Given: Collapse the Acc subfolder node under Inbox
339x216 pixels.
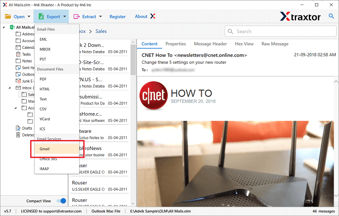Looking at the screenshot, I should point(15,108).
